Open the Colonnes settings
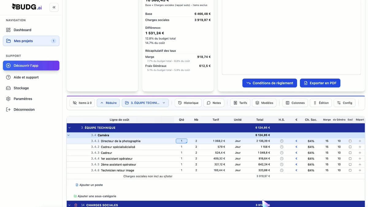 pyautogui.click(x=295, y=103)
